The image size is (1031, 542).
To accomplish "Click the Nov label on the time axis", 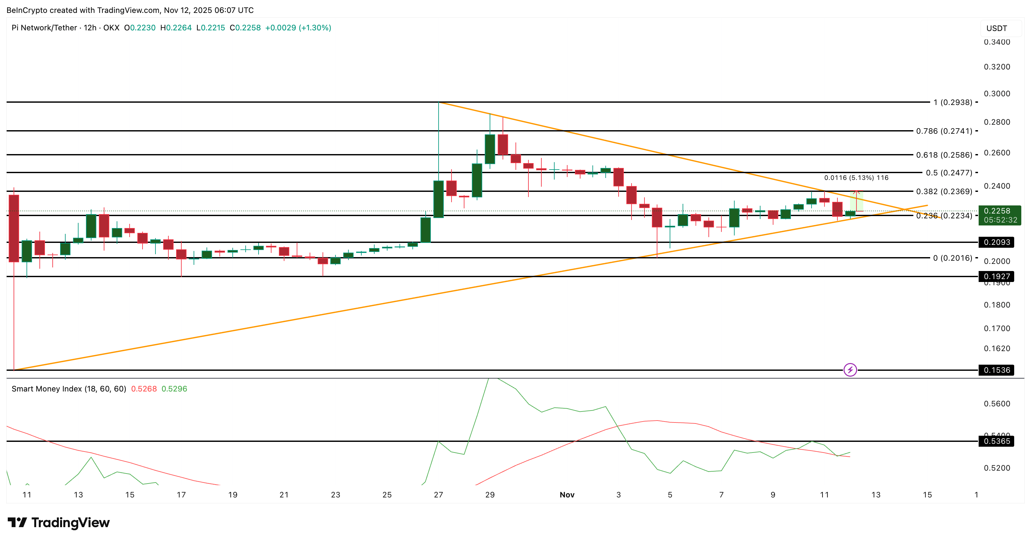I will click(568, 495).
